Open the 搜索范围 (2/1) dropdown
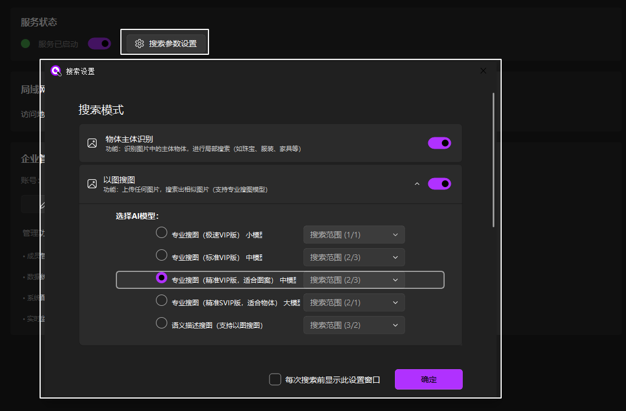626x411 pixels. pos(354,302)
